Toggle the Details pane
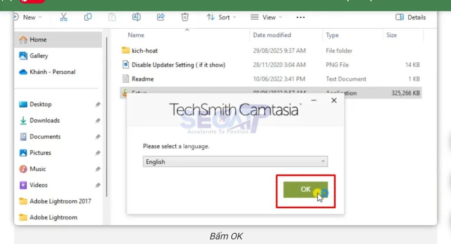 click(x=410, y=17)
